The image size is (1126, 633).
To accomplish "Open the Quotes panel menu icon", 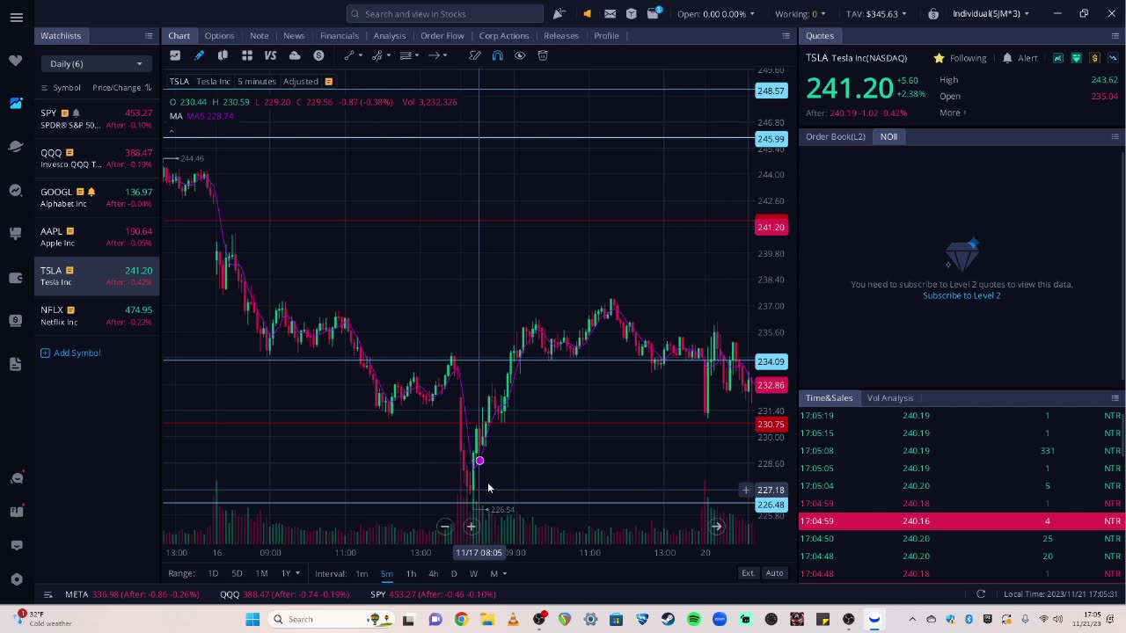I will tap(1115, 35).
